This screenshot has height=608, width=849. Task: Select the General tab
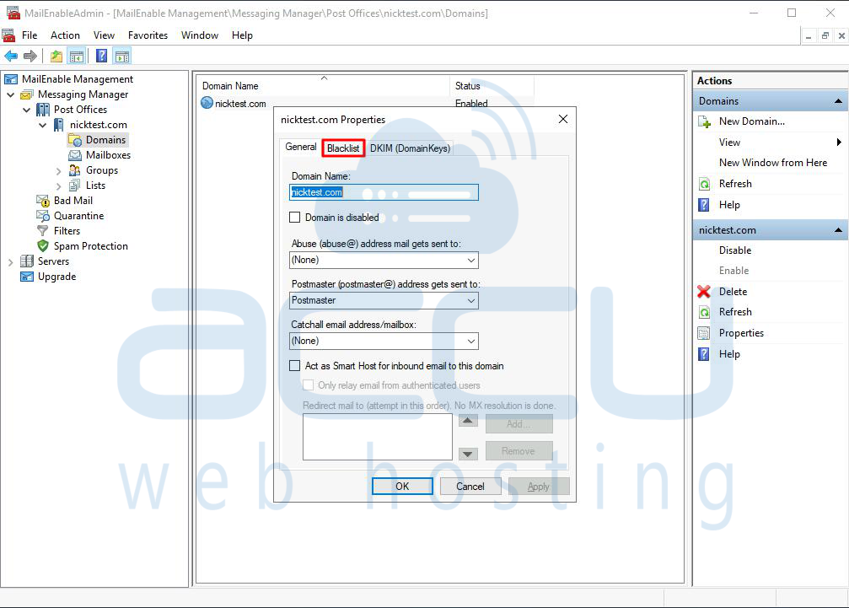300,147
